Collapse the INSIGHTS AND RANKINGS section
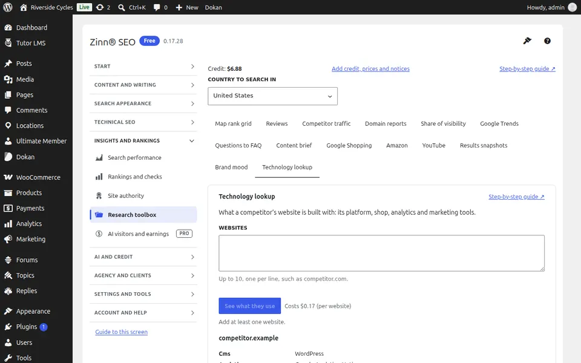581x363 pixels. [143, 141]
